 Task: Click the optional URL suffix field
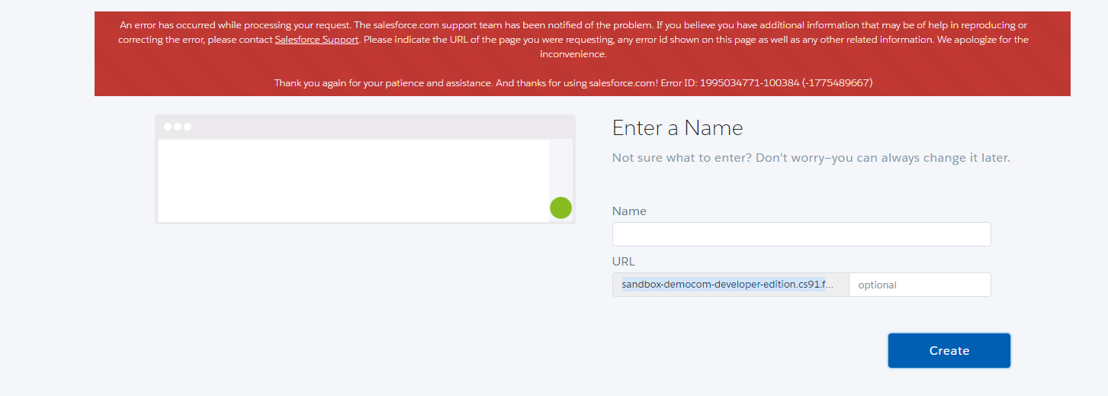[920, 285]
